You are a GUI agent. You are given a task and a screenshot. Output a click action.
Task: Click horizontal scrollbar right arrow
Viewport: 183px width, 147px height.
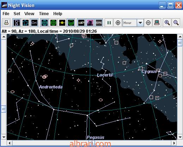click(174, 143)
